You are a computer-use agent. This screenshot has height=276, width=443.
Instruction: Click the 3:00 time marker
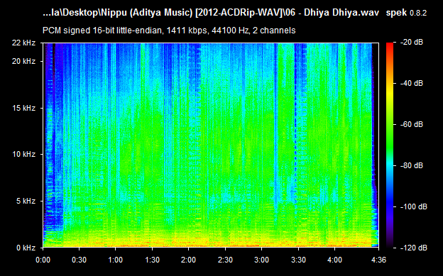tap(262, 260)
